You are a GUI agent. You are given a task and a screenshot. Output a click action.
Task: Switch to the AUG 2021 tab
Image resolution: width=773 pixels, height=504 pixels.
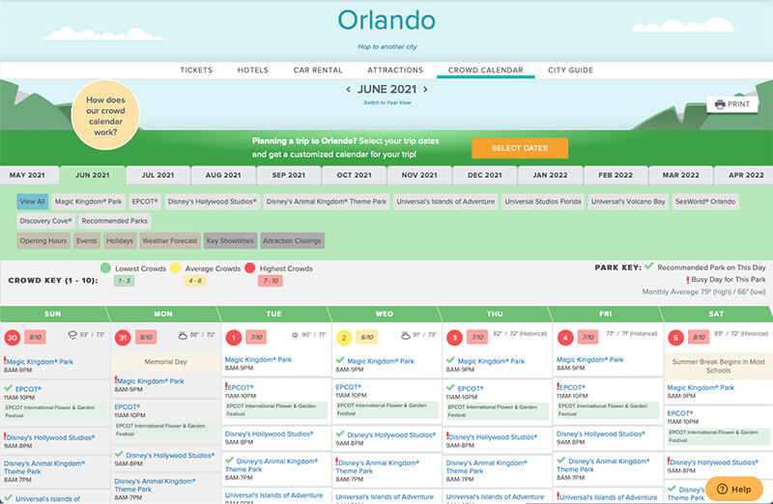pyautogui.click(x=223, y=176)
